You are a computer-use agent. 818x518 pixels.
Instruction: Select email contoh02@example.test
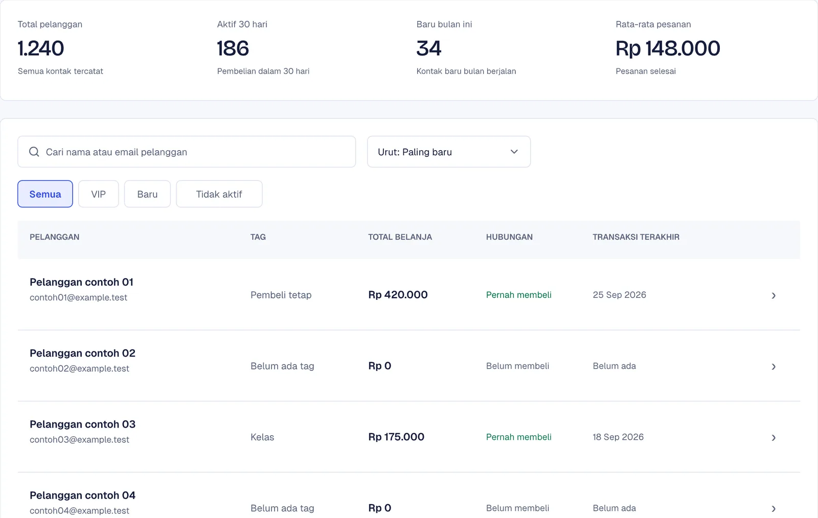79,368
